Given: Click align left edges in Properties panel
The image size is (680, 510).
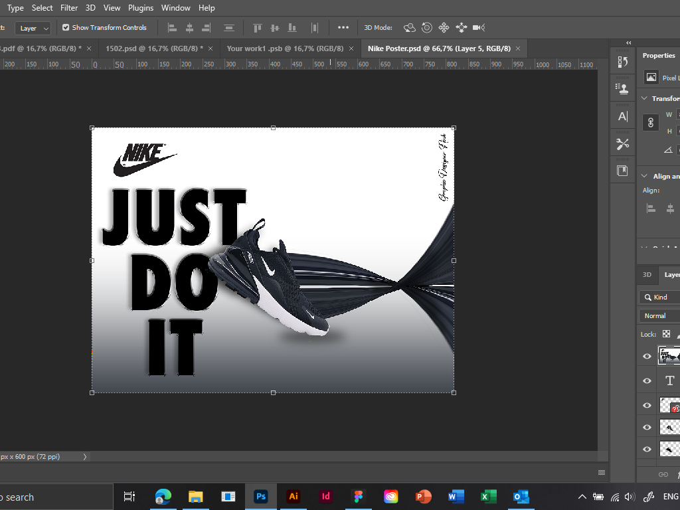Looking at the screenshot, I should (x=651, y=209).
